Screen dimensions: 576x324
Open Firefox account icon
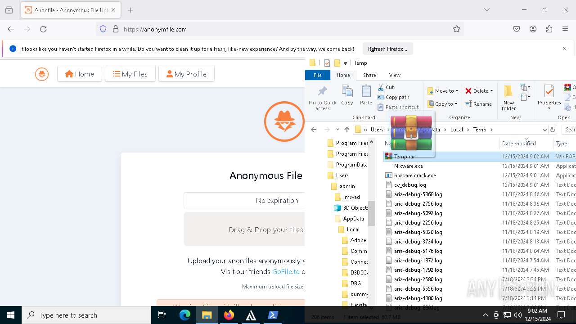tap(533, 29)
